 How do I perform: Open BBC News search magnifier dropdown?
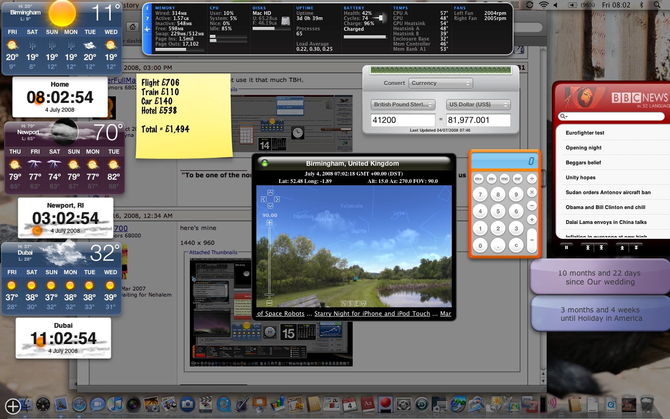tap(564, 116)
